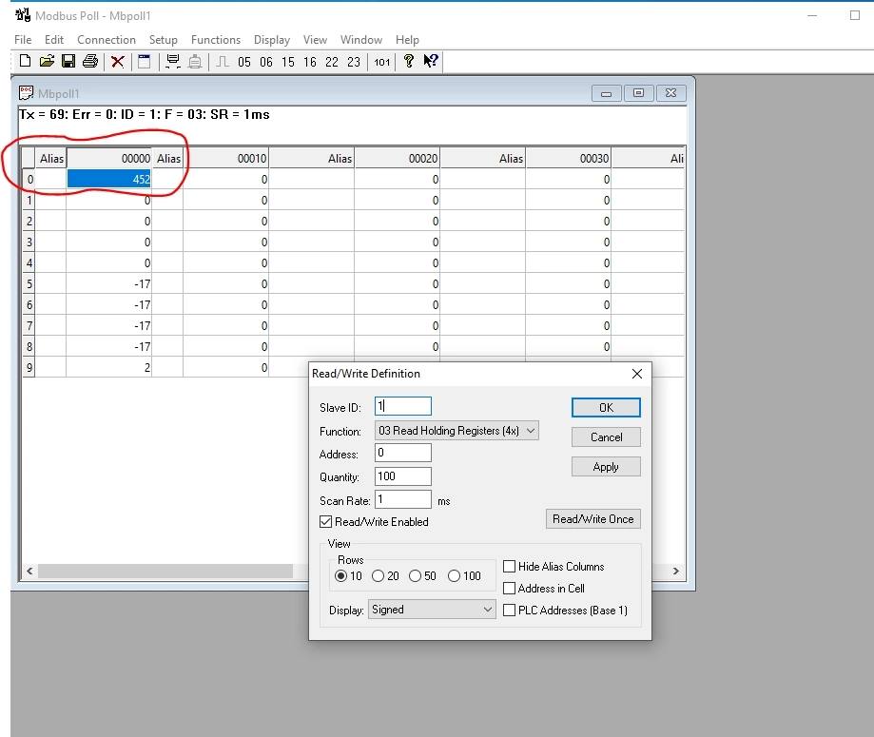The width and height of the screenshot is (874, 737).
Task: Open the File menu
Action: [23, 40]
